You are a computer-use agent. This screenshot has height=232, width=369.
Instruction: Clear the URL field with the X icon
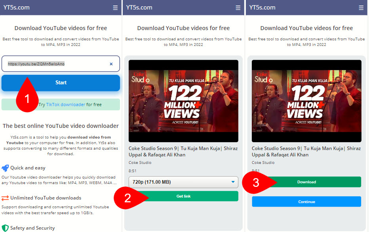[111, 64]
